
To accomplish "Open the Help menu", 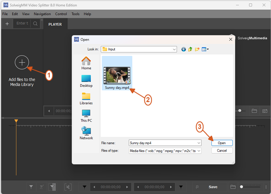I will pos(88,14).
